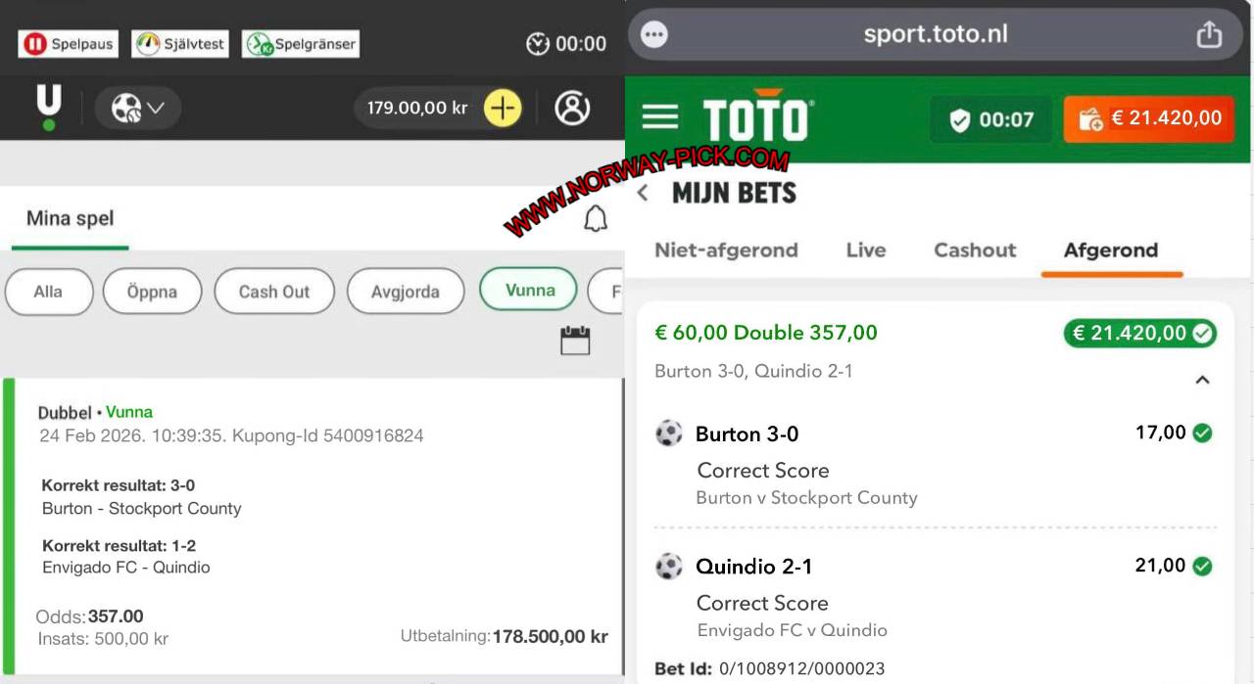Click the sport.toto.nl address bar
1254x684 pixels.
pyautogui.click(x=935, y=35)
